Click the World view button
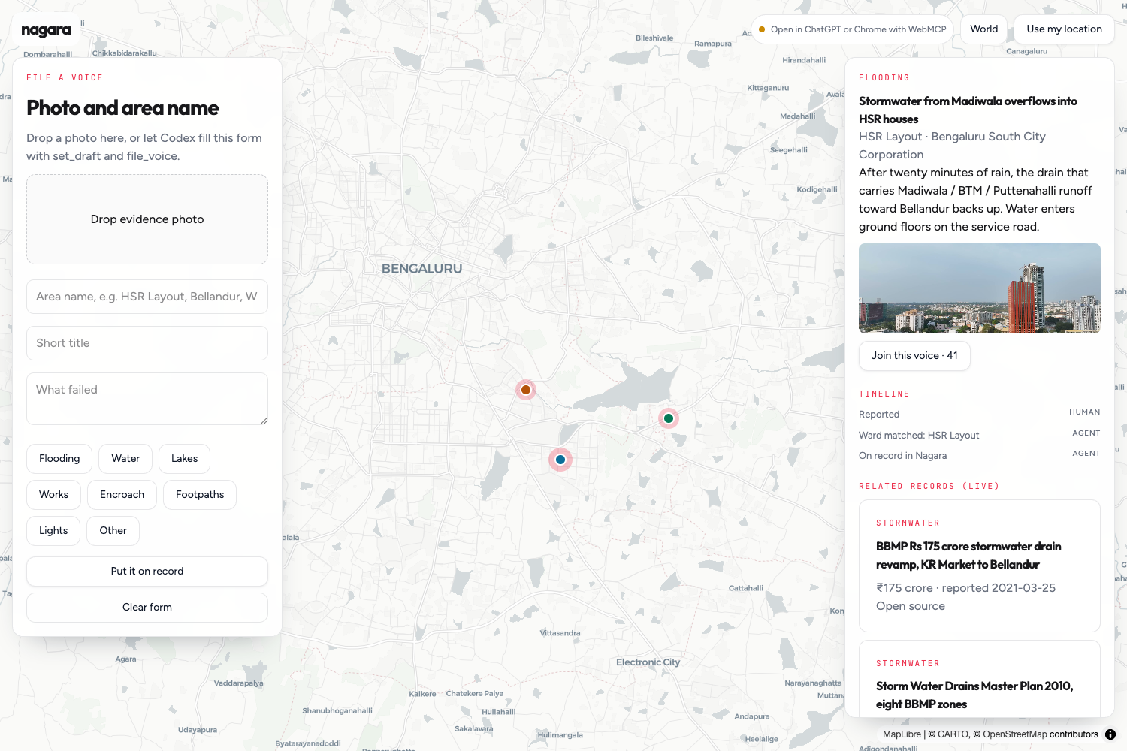The image size is (1127, 751). click(983, 29)
